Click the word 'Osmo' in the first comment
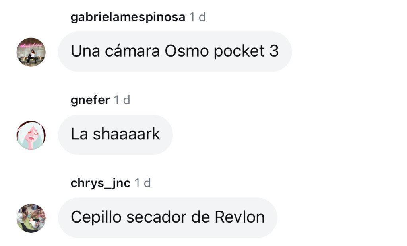The height and width of the screenshot is (246, 407). [x=187, y=51]
